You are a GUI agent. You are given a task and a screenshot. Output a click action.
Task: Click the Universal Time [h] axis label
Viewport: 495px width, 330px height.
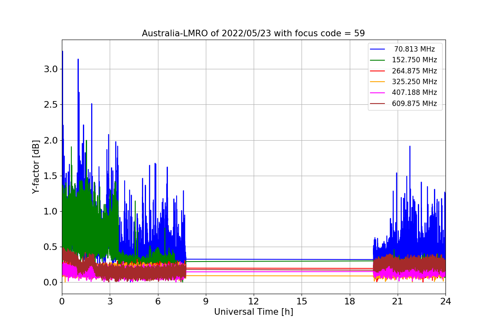tap(253, 312)
